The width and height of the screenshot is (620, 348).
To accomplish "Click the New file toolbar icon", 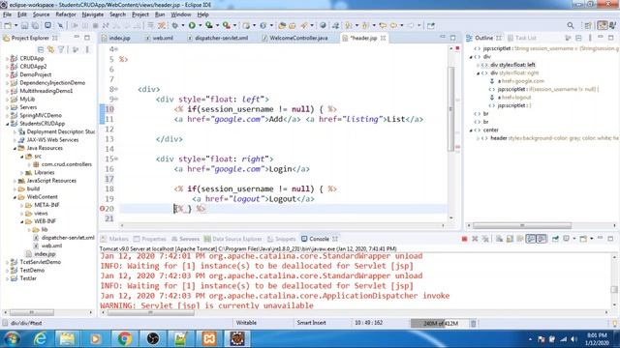I will pyautogui.click(x=8, y=26).
